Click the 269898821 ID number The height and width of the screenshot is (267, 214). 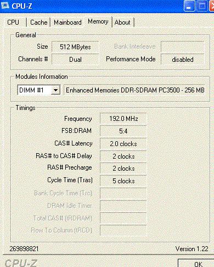coord(24,249)
